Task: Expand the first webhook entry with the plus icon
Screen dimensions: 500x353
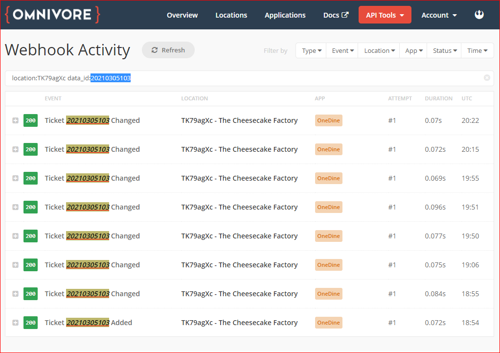Action: tap(15, 120)
